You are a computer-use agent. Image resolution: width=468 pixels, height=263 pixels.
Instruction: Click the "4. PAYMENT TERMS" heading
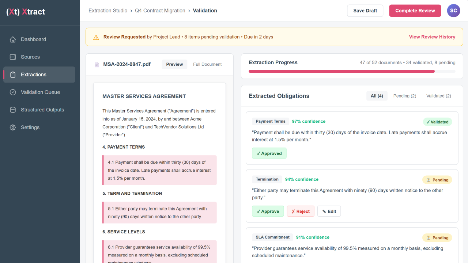(124, 147)
